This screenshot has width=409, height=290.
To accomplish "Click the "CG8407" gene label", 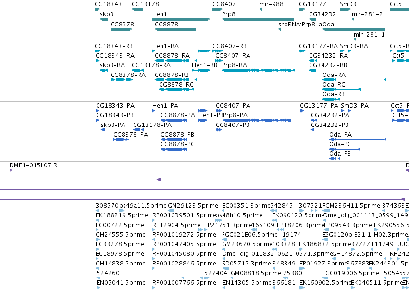I will pyautogui.click(x=224, y=4).
